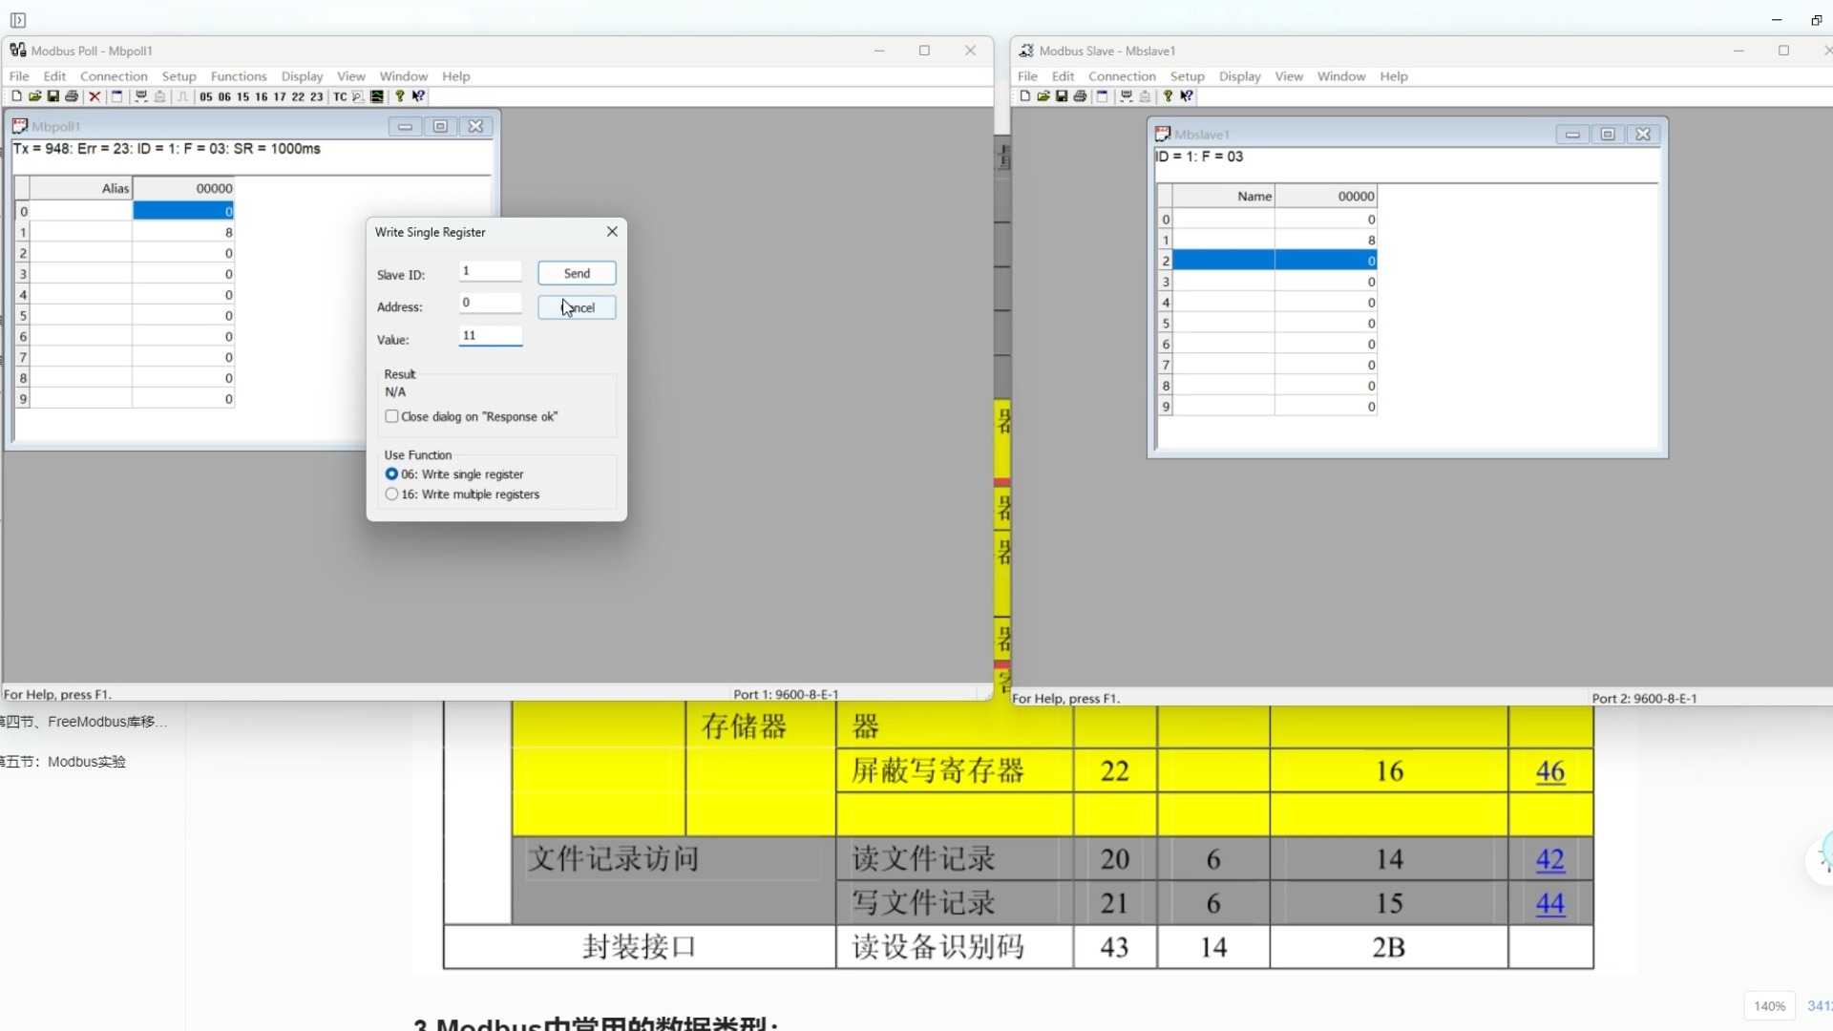Open the Print icon in Modbus Slave toolbar
Screen dimensions: 1833x1031
coord(1080,96)
